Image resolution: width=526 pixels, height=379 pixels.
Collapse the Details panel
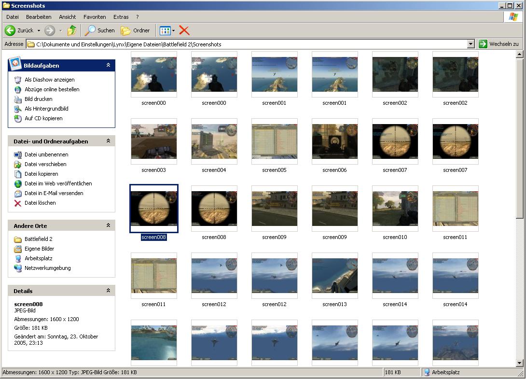[x=109, y=290]
